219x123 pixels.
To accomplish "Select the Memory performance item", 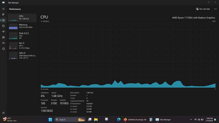I will pyautogui.click(x=22, y=26).
